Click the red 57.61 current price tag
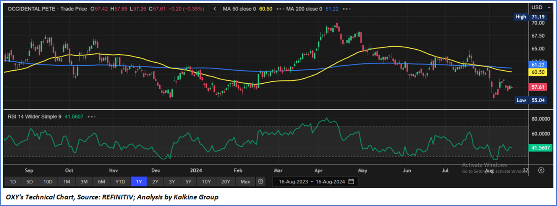Image resolution: width=557 pixels, height=206 pixels. [537, 87]
